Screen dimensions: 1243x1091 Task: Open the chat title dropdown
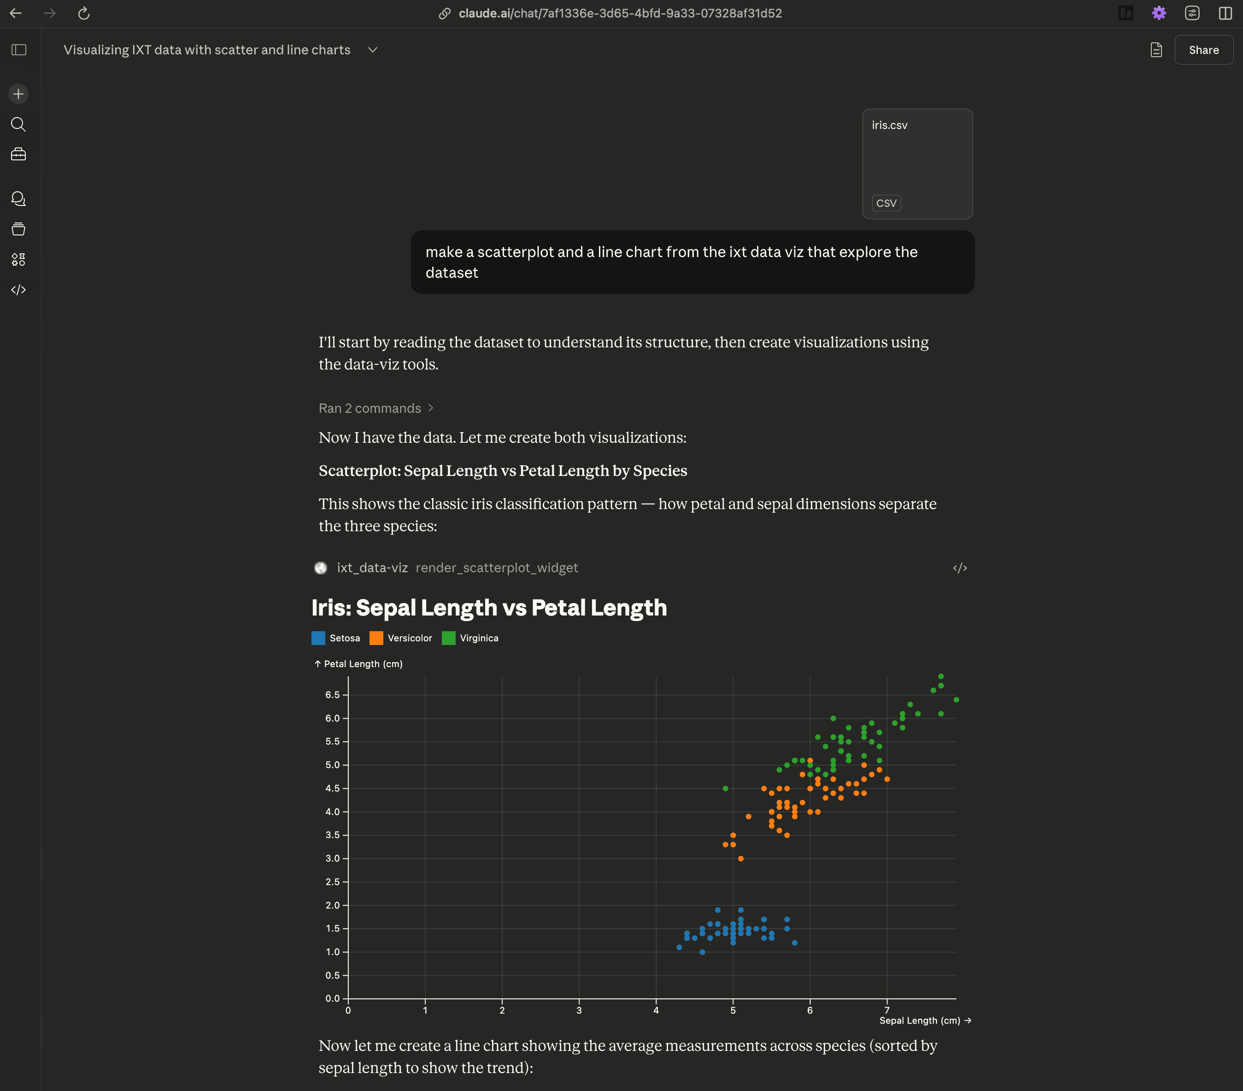tap(372, 50)
